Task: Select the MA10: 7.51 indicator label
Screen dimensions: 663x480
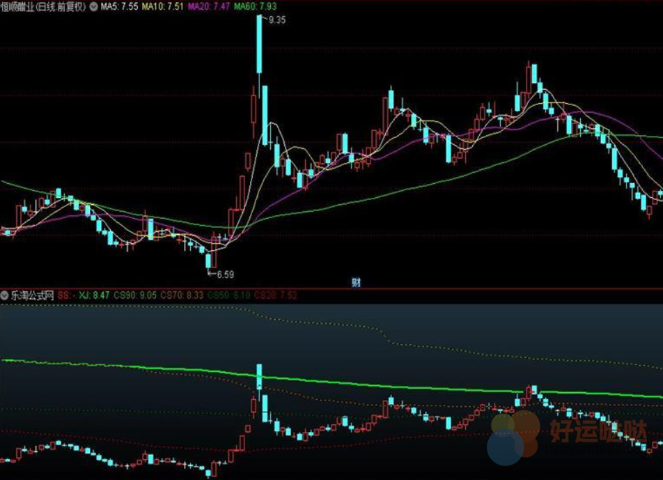Action: tap(163, 7)
